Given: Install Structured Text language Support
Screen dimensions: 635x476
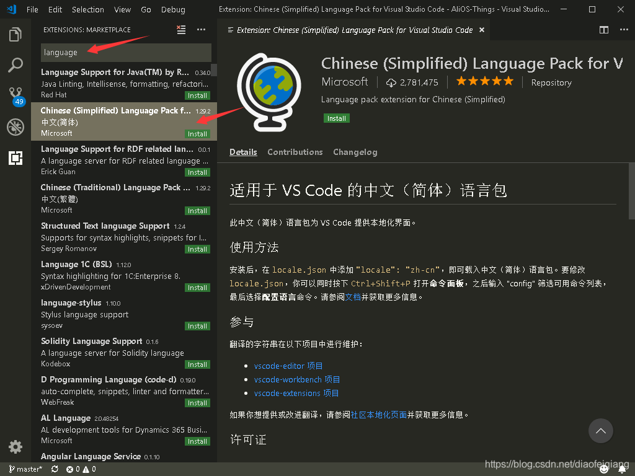Looking at the screenshot, I should click(x=197, y=249).
